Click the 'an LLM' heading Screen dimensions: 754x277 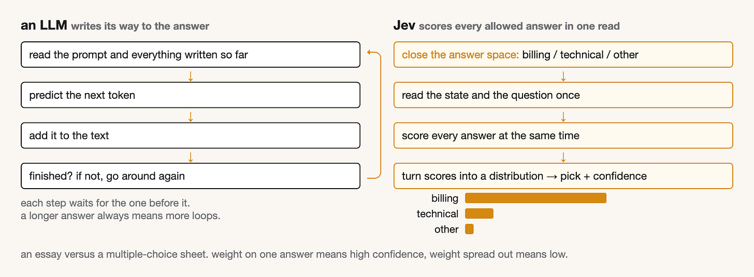44,25
